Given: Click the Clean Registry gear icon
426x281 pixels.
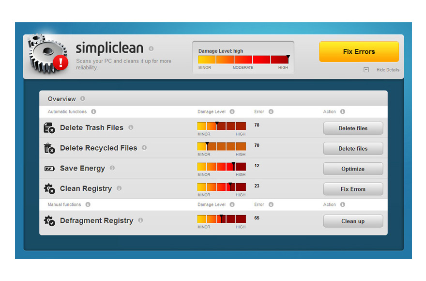Looking at the screenshot, I should [49, 189].
